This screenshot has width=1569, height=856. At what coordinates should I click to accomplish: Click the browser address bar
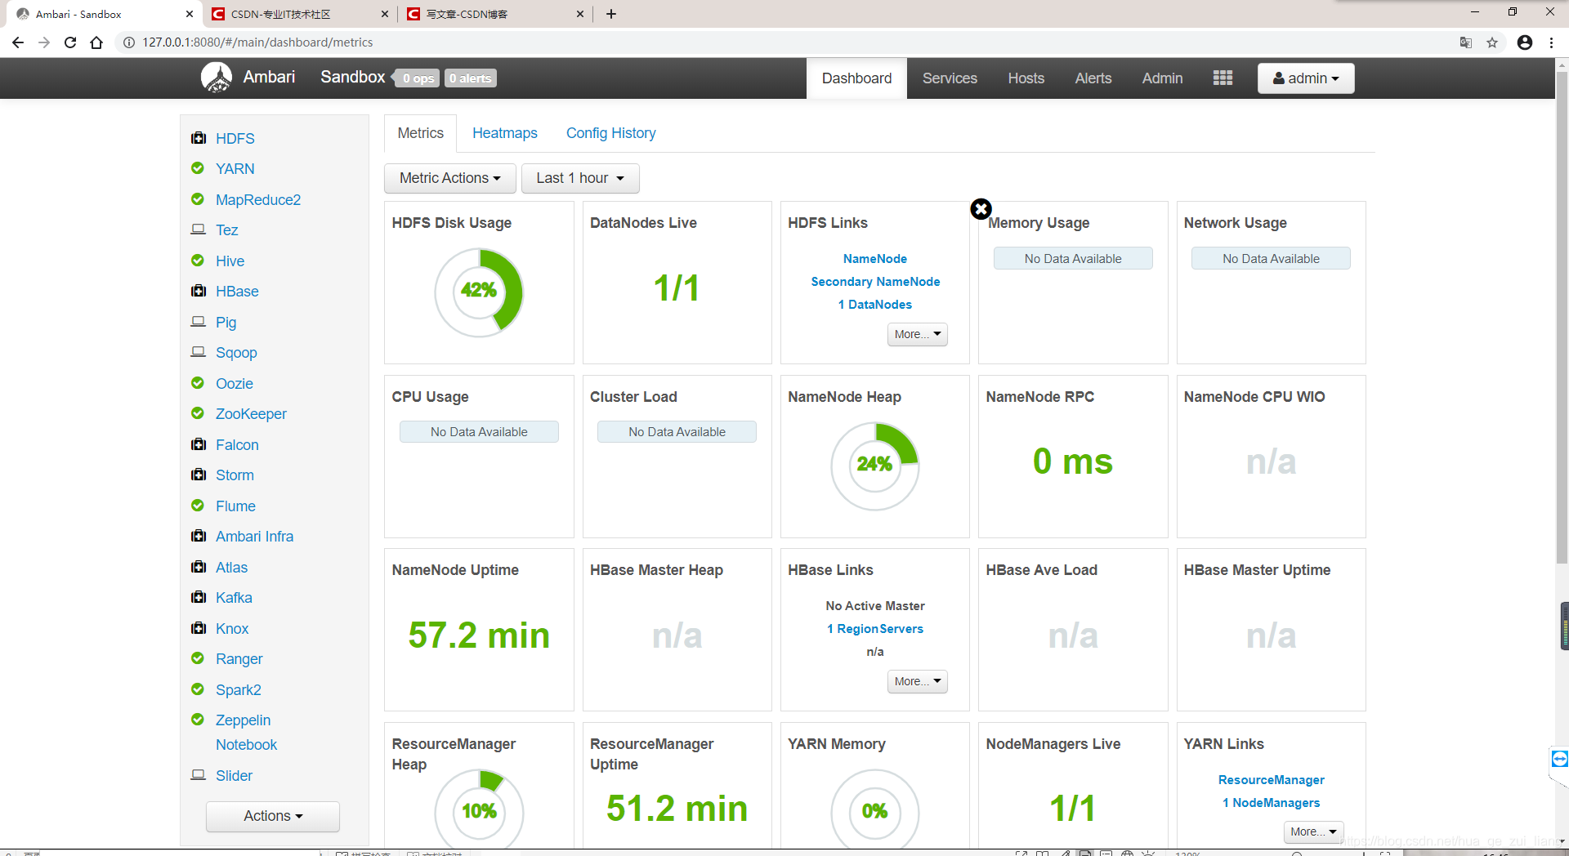click(x=784, y=42)
